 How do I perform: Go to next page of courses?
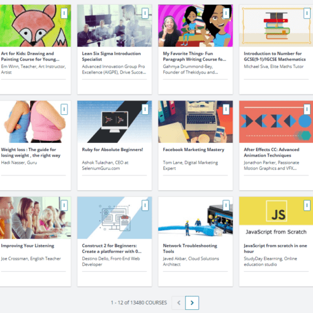[x=192, y=303]
